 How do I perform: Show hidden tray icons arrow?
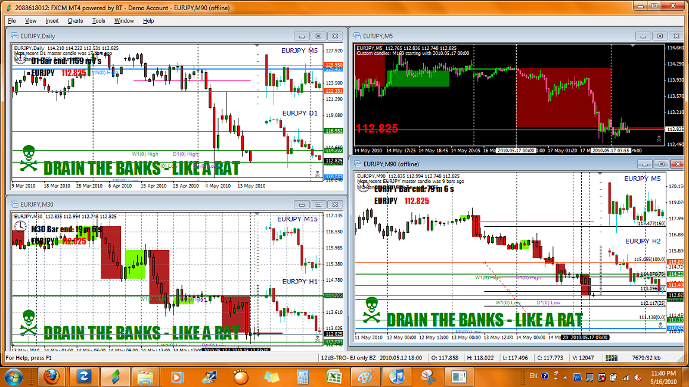click(x=565, y=377)
